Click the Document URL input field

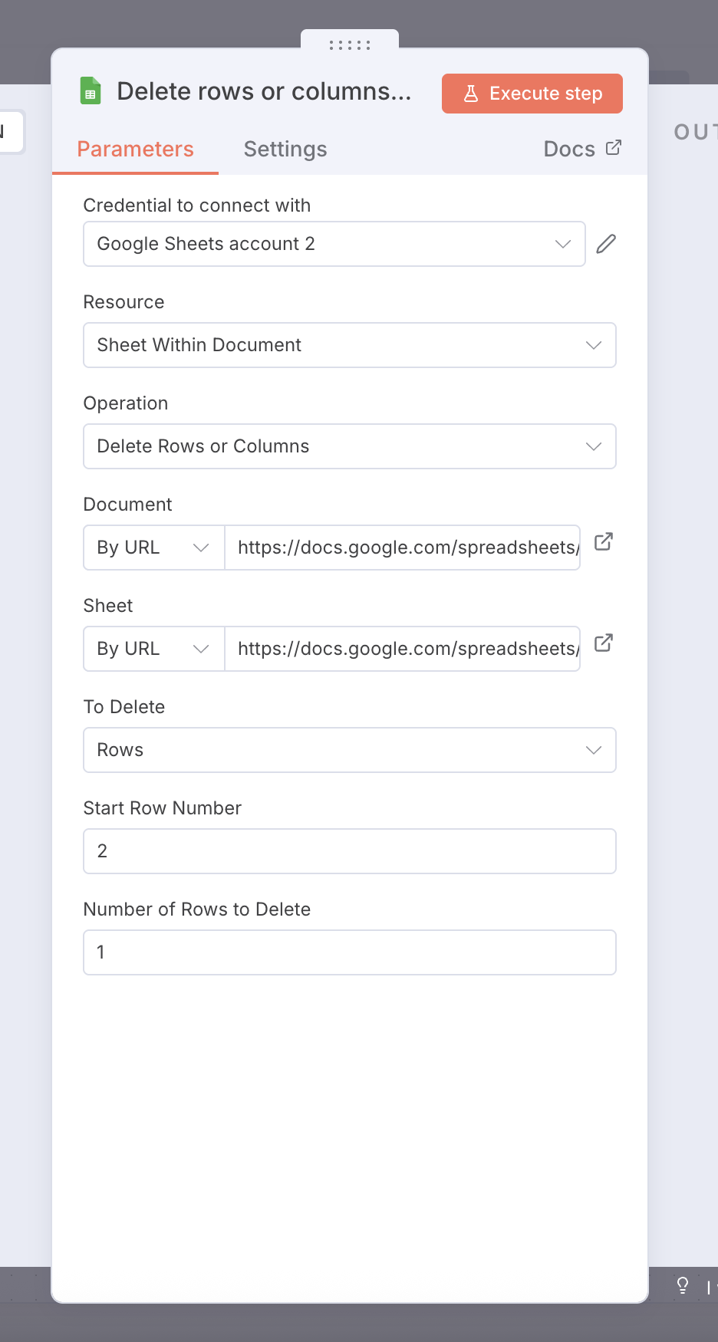[403, 548]
